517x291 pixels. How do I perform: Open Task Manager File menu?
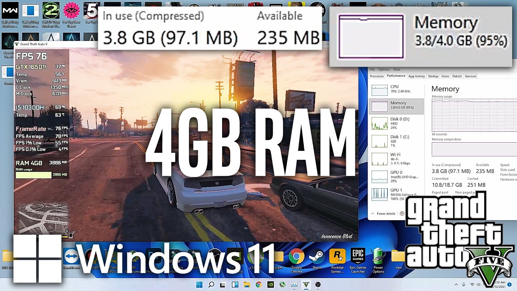[x=372, y=70]
